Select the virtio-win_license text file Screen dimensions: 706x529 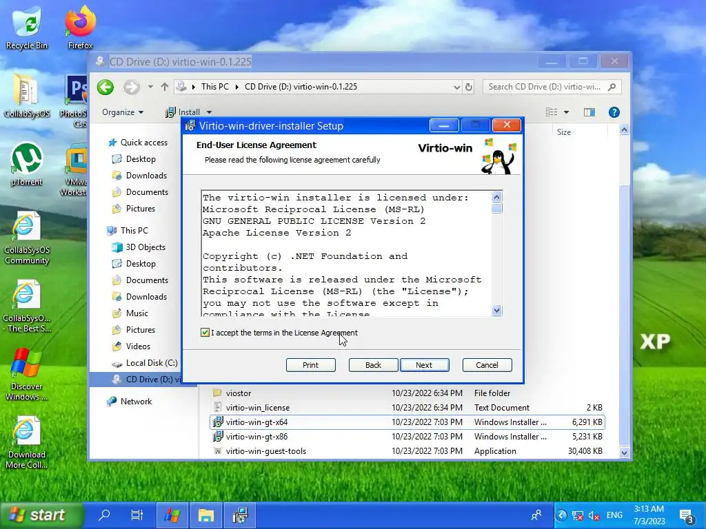click(x=407, y=408)
